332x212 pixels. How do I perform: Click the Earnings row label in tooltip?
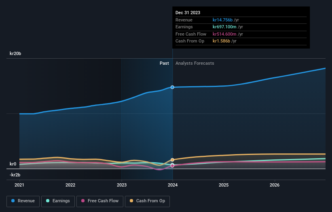pos(184,27)
